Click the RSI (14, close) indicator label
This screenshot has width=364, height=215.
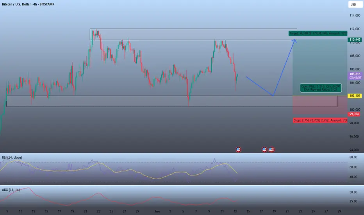coord(12,158)
